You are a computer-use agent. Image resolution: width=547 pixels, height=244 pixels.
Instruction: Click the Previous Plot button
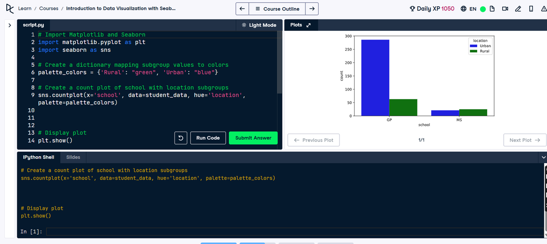314,140
